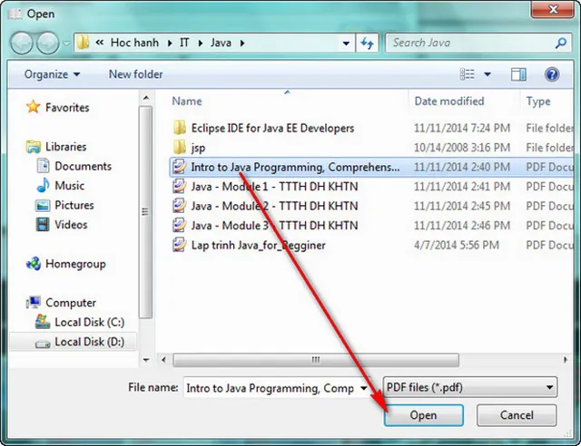Click inside the Search Java field
Viewport: 581px width, 446px height.
472,43
